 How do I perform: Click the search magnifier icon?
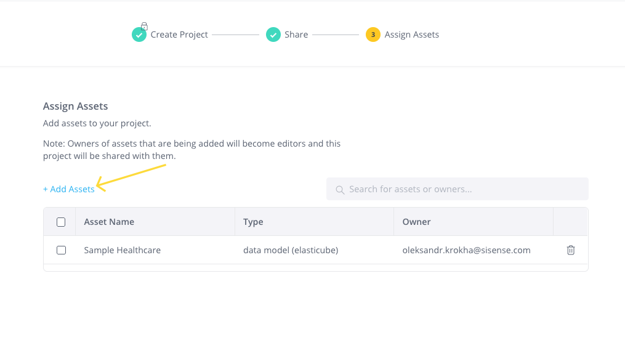tap(340, 190)
